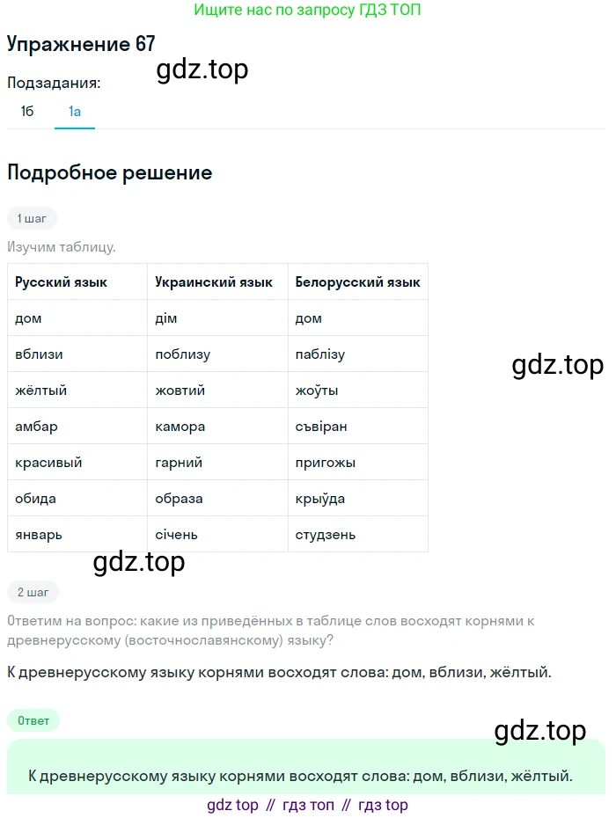
Task: Select the 1а subtask tab
Action: click(x=75, y=112)
